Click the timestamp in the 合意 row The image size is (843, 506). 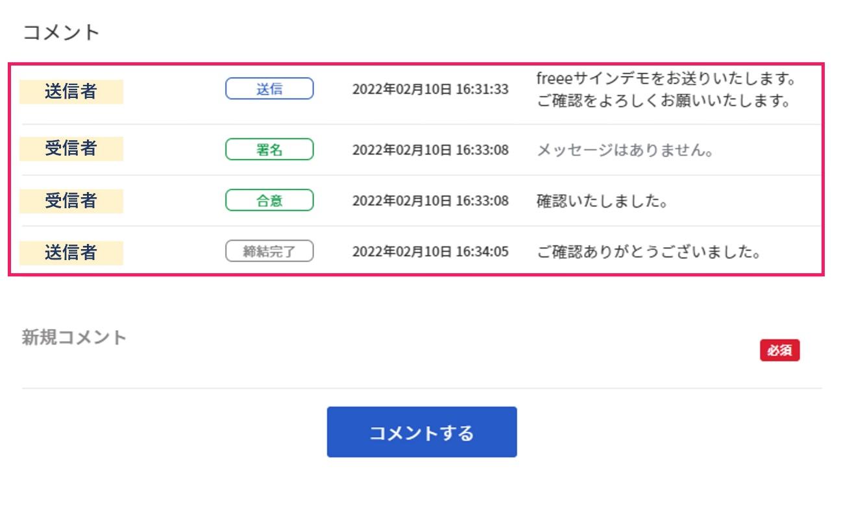(x=430, y=201)
